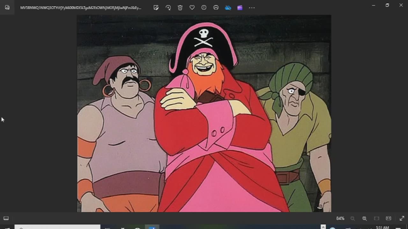Add photo to favorites with heart icon
Image resolution: width=408 pixels, height=229 pixels.
tap(192, 8)
